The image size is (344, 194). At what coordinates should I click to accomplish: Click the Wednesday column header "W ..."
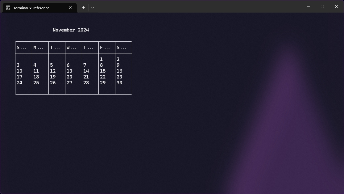(x=72, y=48)
